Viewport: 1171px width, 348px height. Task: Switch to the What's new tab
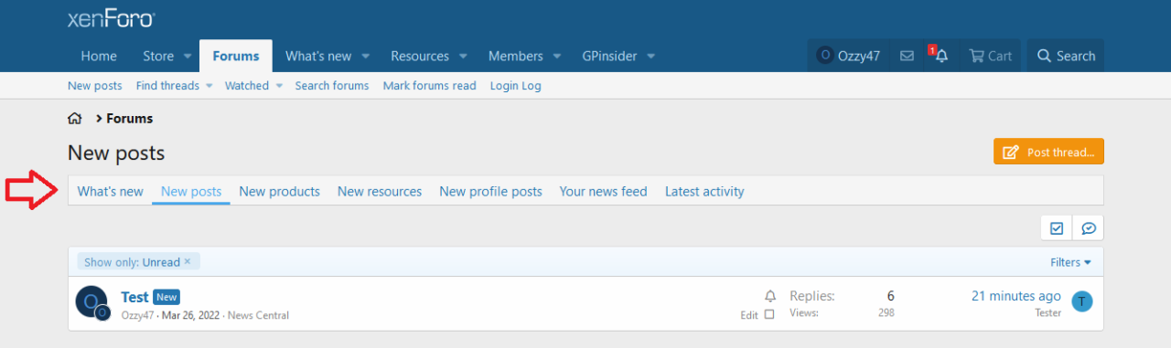click(x=111, y=192)
